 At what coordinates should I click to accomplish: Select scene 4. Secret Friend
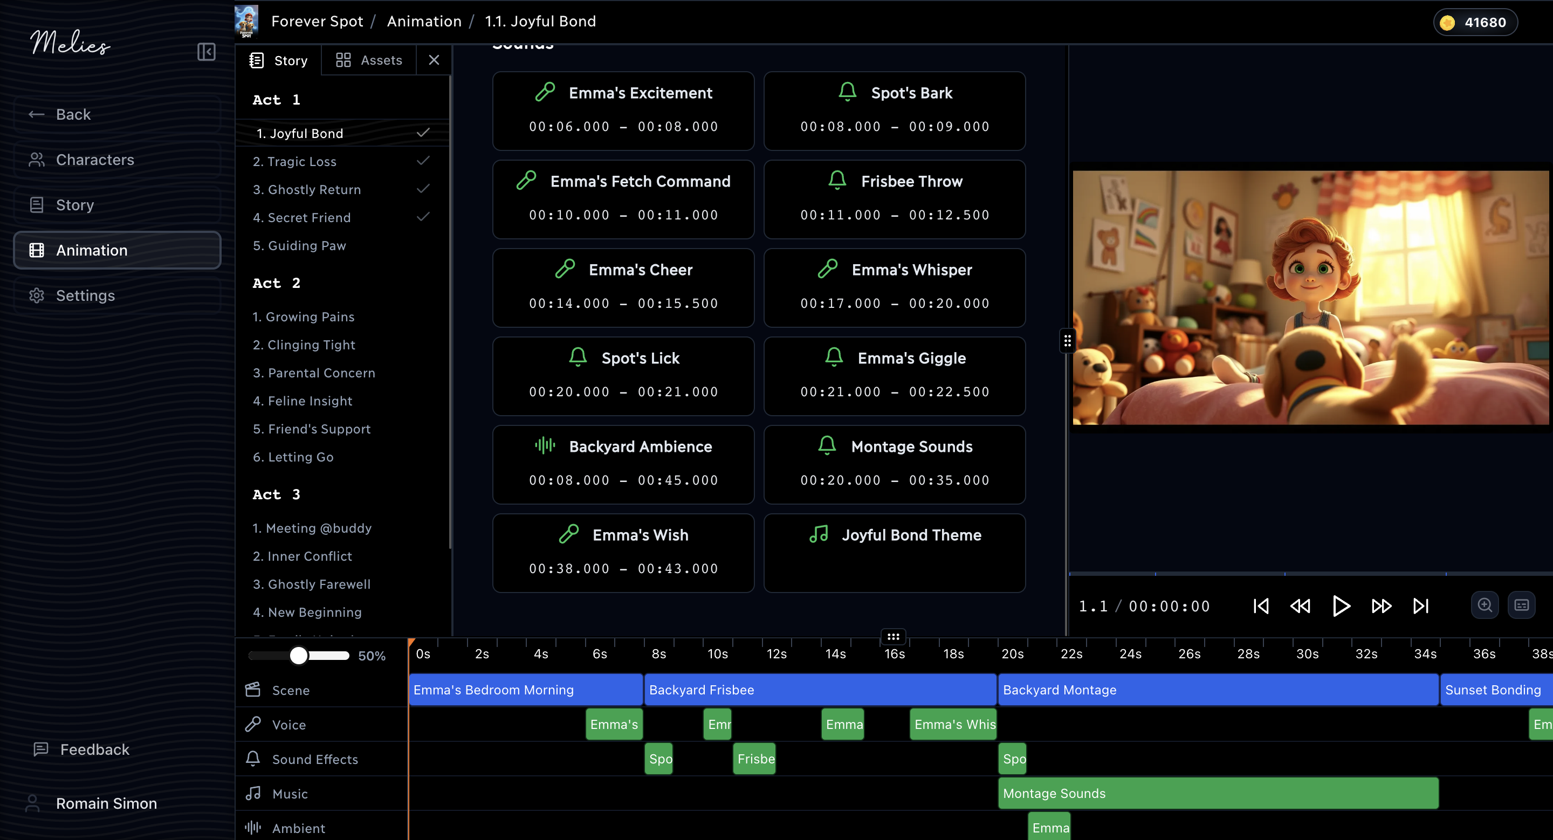click(342, 217)
